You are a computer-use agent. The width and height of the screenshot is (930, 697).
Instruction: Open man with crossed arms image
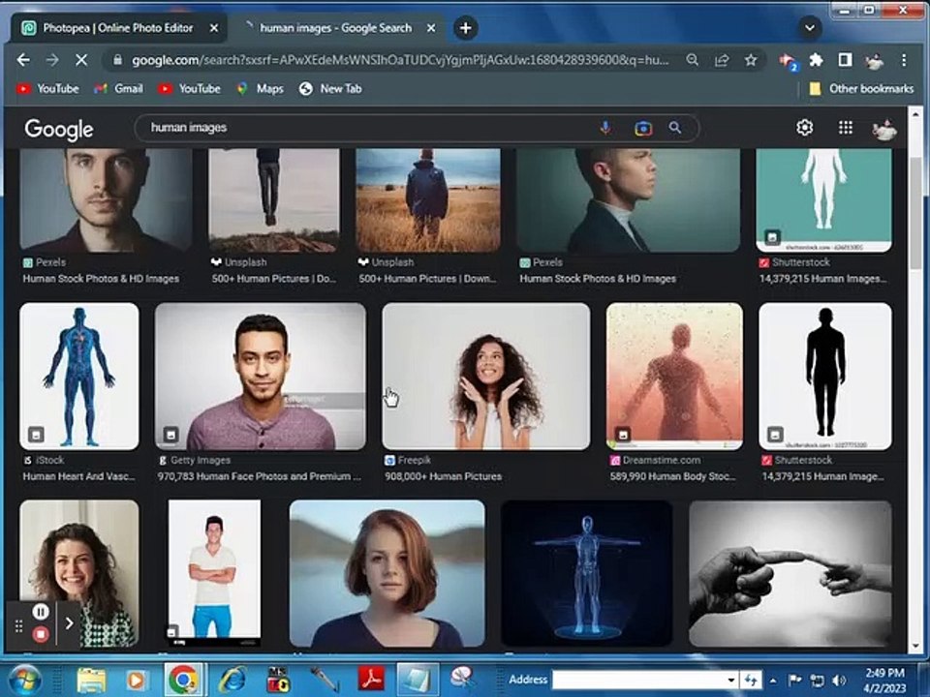(214, 573)
